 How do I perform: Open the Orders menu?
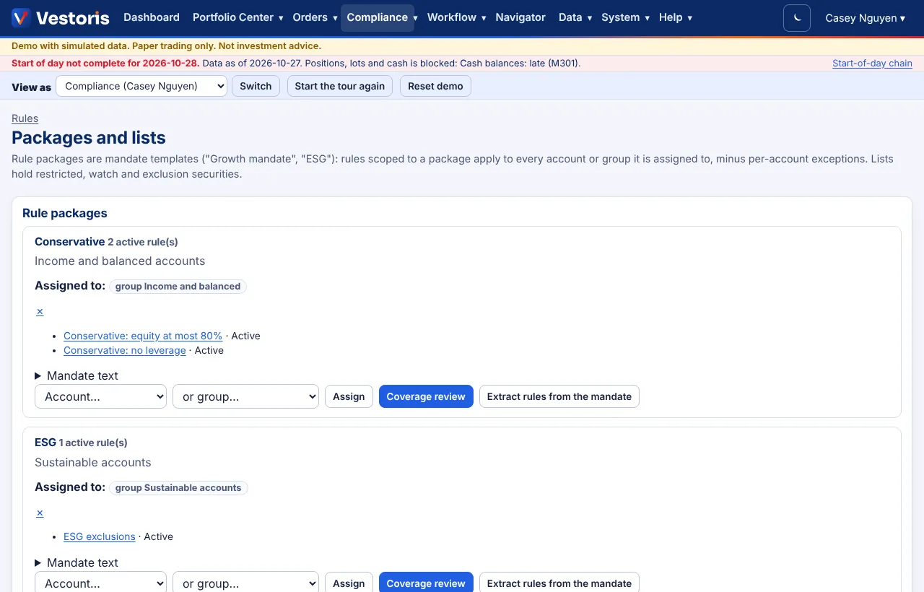click(314, 17)
